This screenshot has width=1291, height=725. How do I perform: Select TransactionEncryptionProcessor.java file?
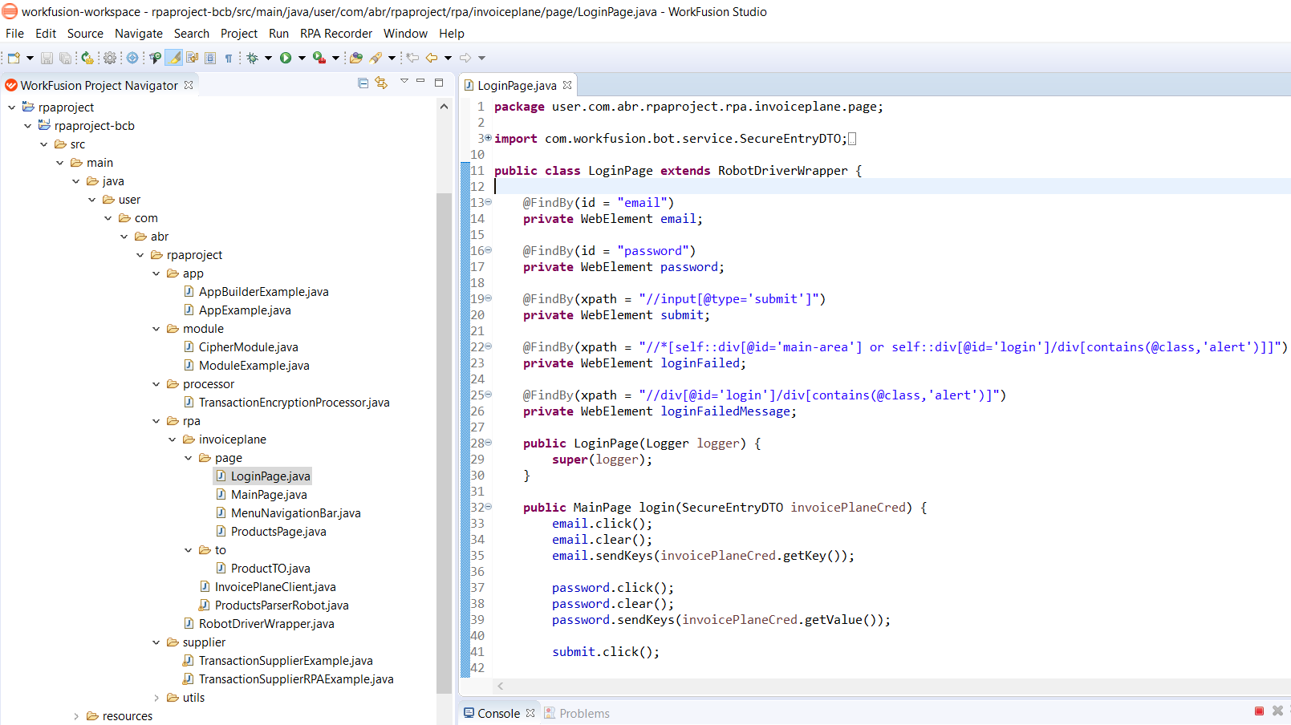[294, 403]
